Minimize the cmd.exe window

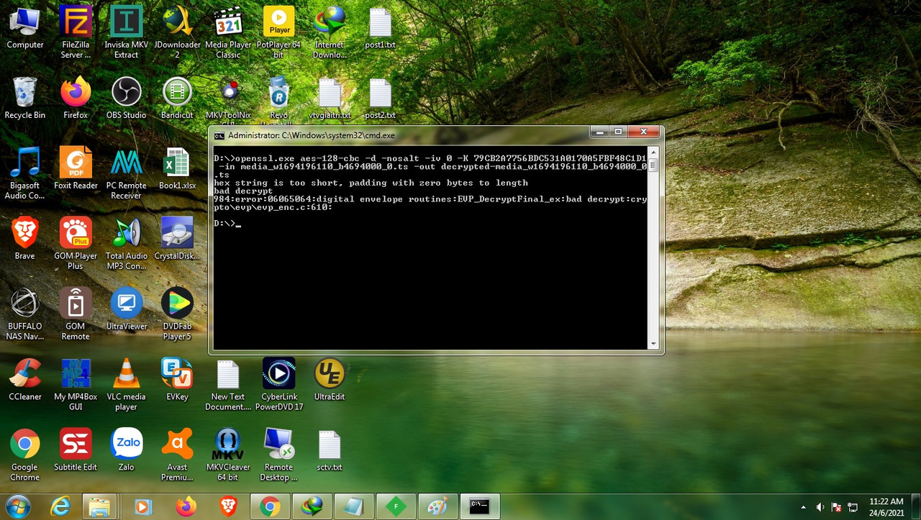click(599, 132)
